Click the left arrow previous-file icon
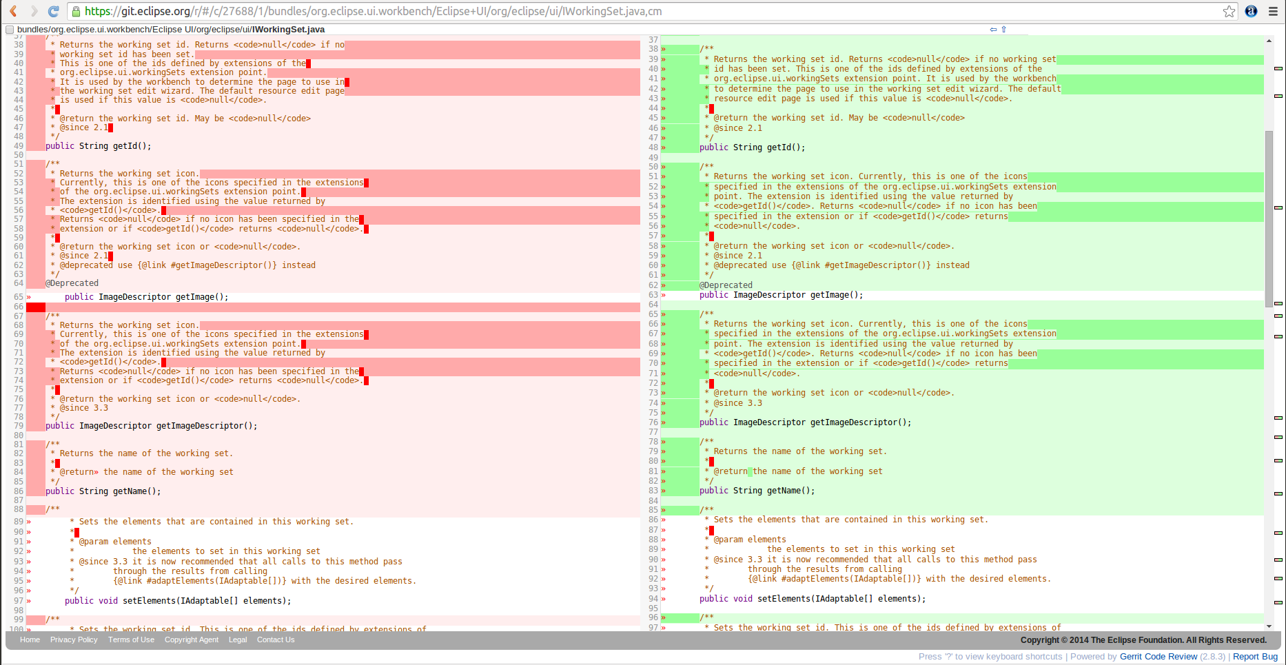1286x665 pixels. [x=993, y=30]
